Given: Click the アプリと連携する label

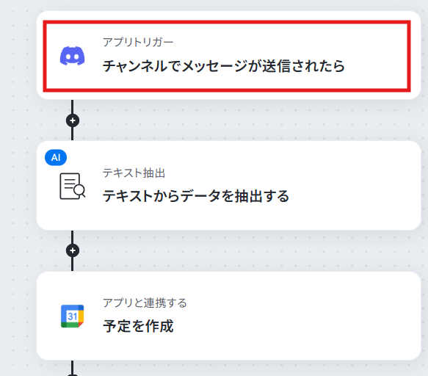Looking at the screenshot, I should pyautogui.click(x=145, y=303).
